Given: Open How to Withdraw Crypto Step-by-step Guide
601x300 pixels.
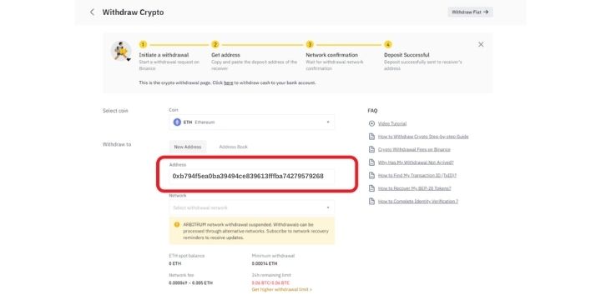Looking at the screenshot, I should [423, 137].
